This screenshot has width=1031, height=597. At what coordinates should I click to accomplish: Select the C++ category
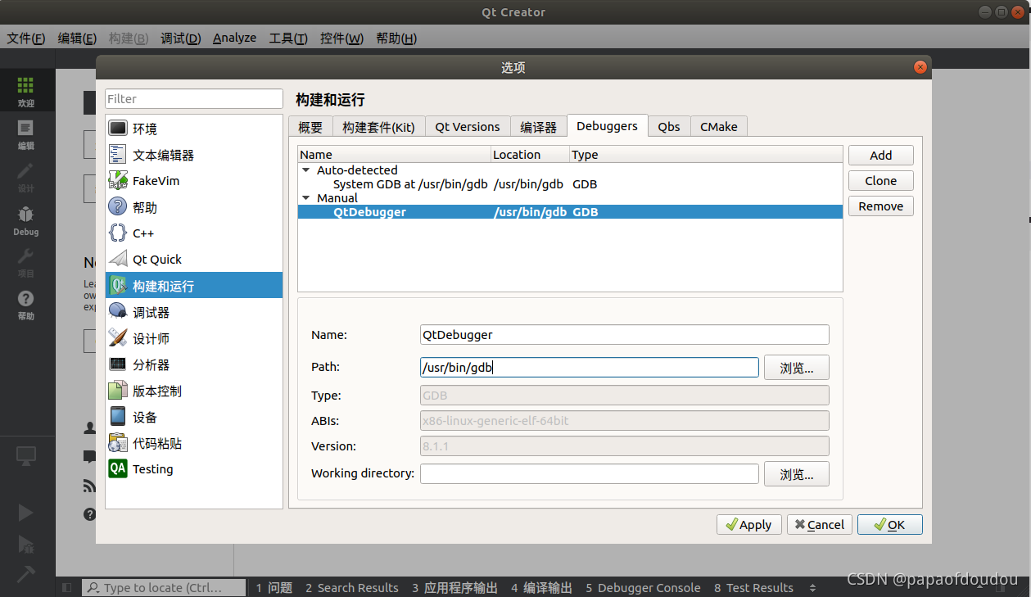(194, 233)
